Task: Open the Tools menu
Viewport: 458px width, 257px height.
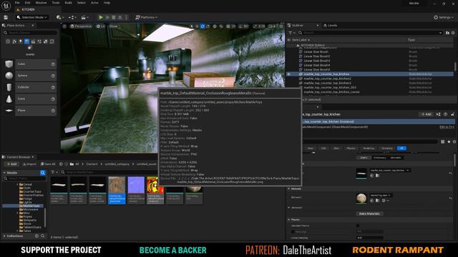Action: click(x=56, y=3)
